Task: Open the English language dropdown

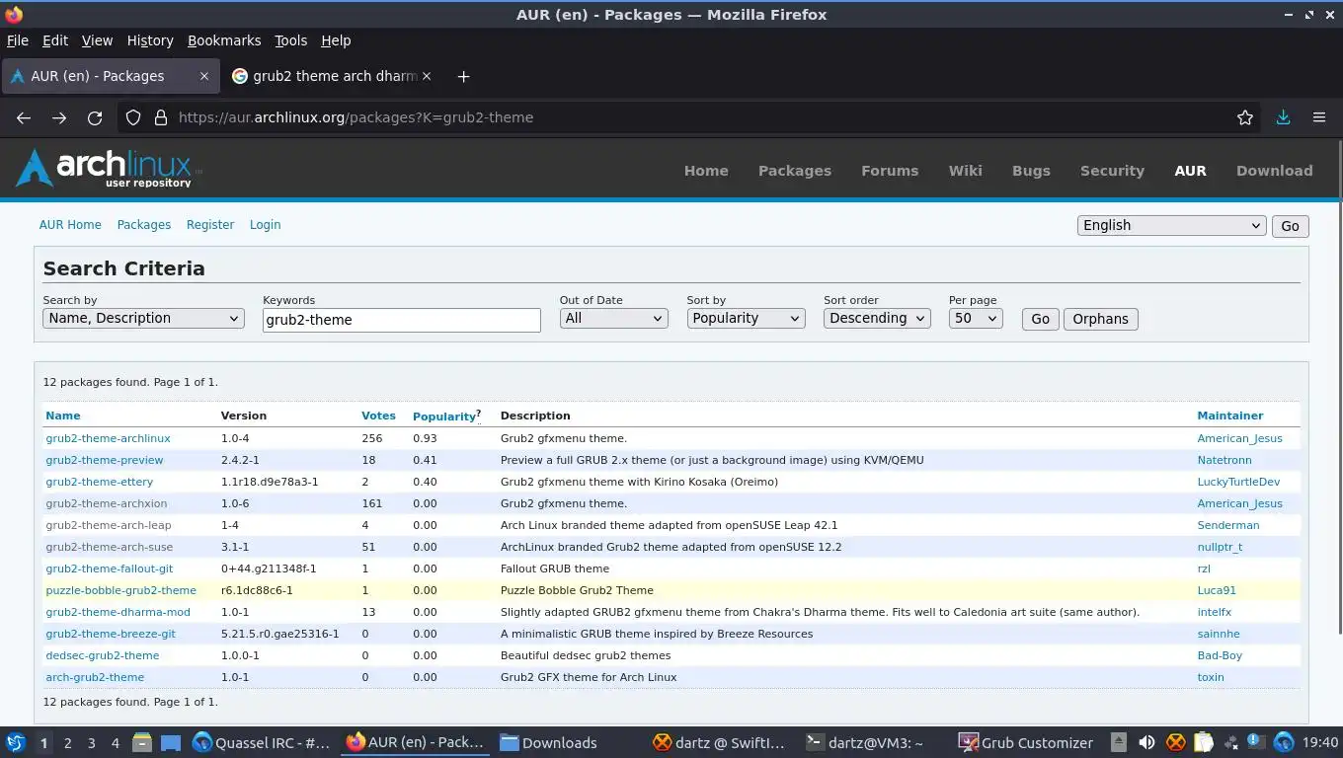Action: (1171, 225)
